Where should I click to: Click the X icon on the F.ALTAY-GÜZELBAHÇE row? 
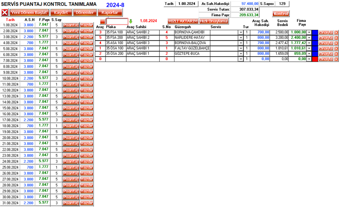[336, 49]
